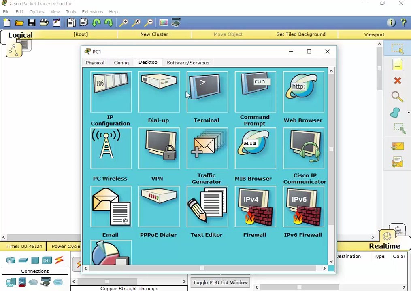Screen dimensions: 411x291
Task: Open the MIB Browser
Action: tap(255, 148)
